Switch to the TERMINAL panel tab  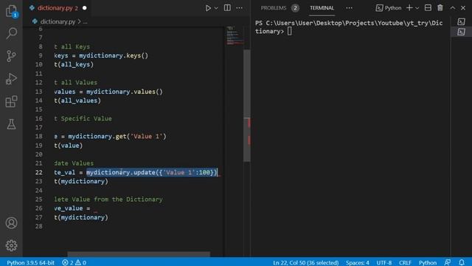tap(322, 8)
